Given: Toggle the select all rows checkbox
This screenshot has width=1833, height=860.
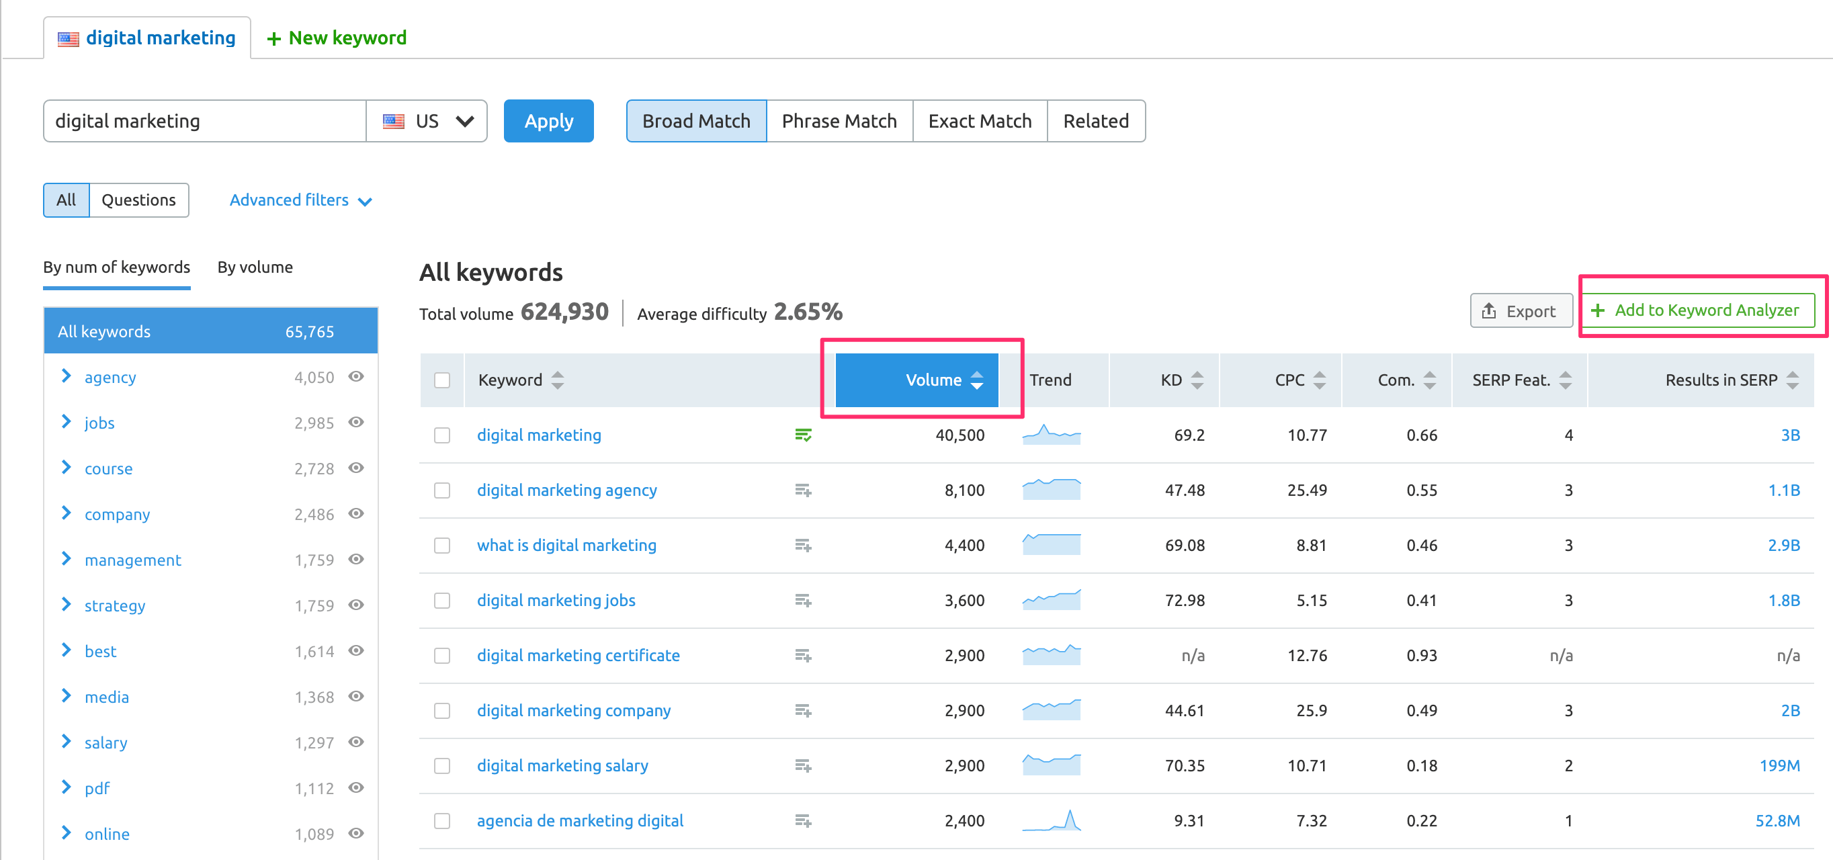Looking at the screenshot, I should coord(443,380).
